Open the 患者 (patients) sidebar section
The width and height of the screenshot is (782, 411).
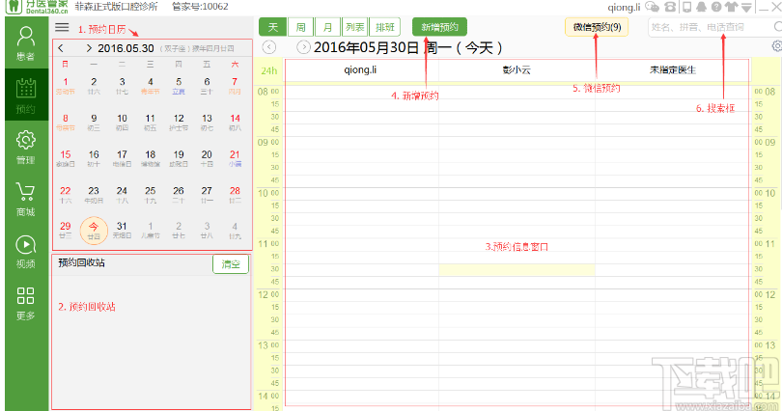pyautogui.click(x=25, y=43)
